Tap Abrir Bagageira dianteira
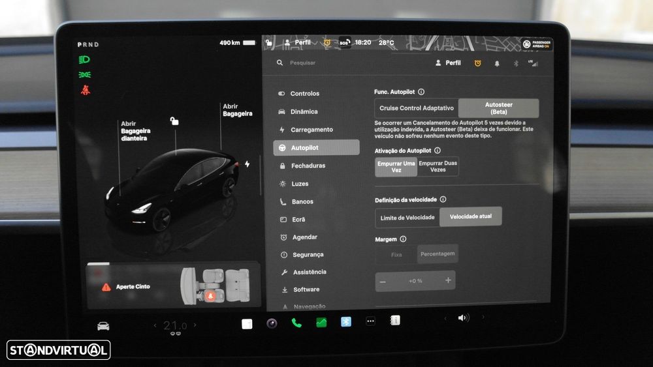653x367 pixels. (x=135, y=131)
